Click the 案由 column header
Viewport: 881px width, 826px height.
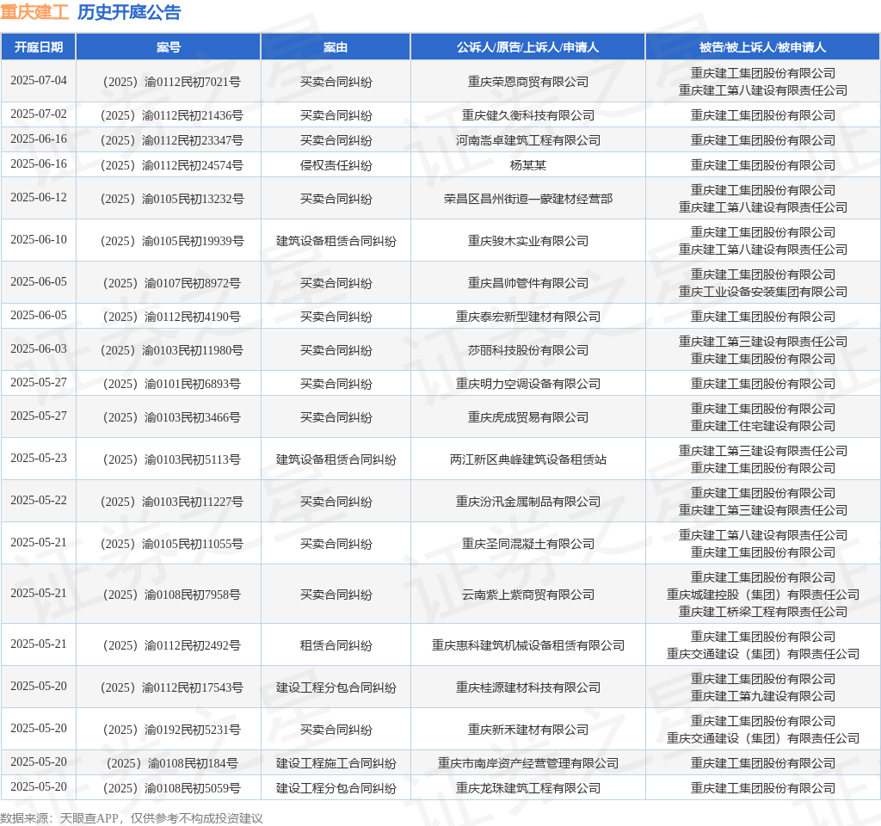point(336,47)
